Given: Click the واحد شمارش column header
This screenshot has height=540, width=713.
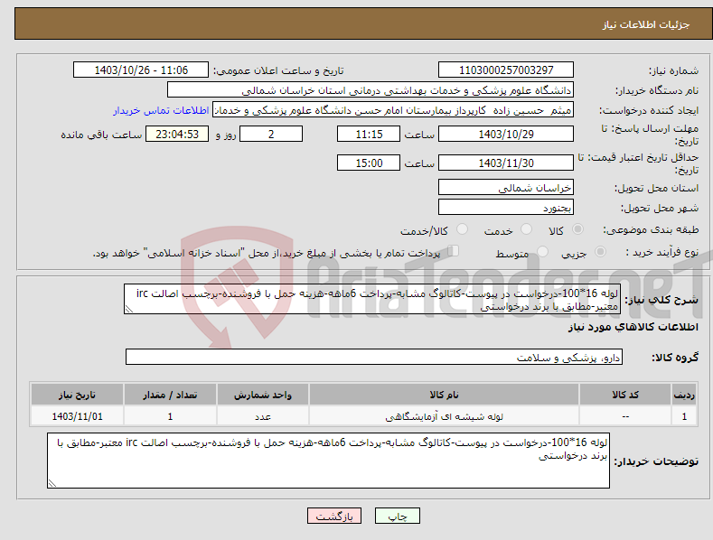Looking at the screenshot, I should coord(263,395).
